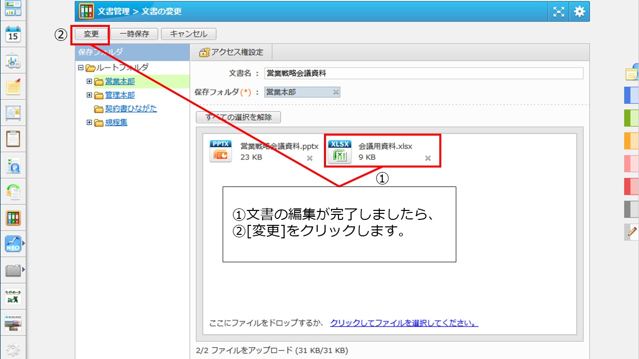Open the clipboard icon in left sidebar
The height and width of the screenshot is (359, 639).
pos(13,139)
